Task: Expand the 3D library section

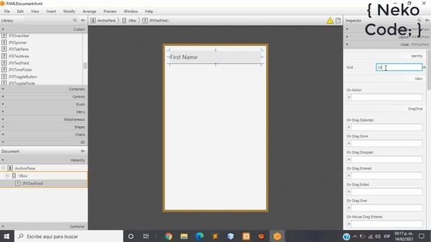Action: tap(44, 142)
